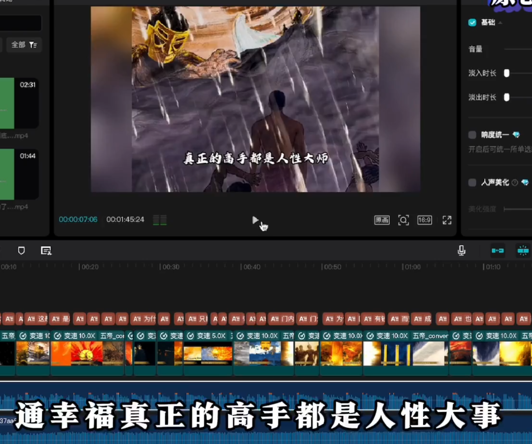The height and width of the screenshot is (444, 532).
Task: Click the 人声美化 help question icon
Action: 514,182
